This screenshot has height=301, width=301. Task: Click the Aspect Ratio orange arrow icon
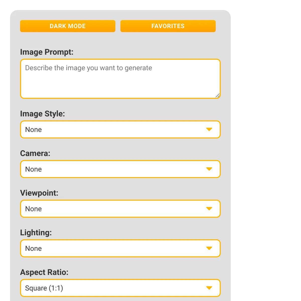209,288
